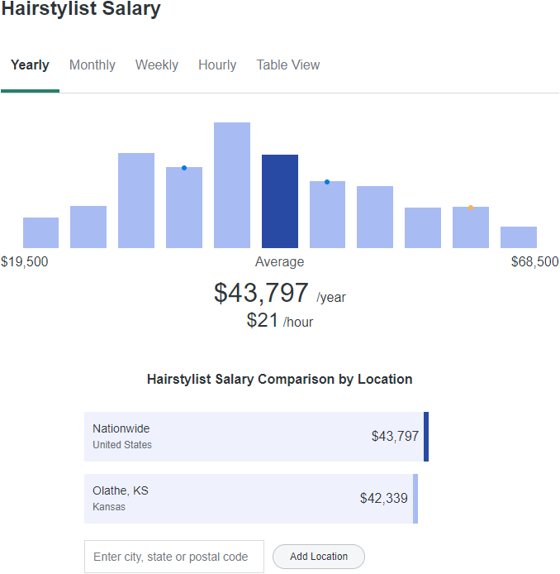Image resolution: width=560 pixels, height=574 pixels.
Task: Select the Weekly tab
Action: coord(157,65)
